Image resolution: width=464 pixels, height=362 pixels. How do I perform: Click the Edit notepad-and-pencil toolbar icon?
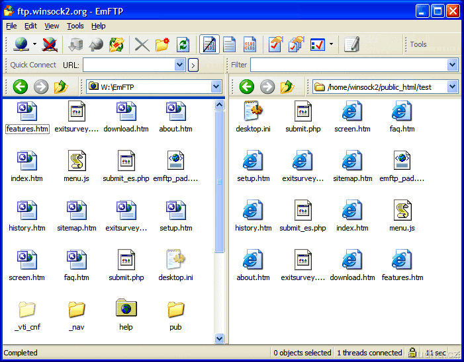pos(351,44)
